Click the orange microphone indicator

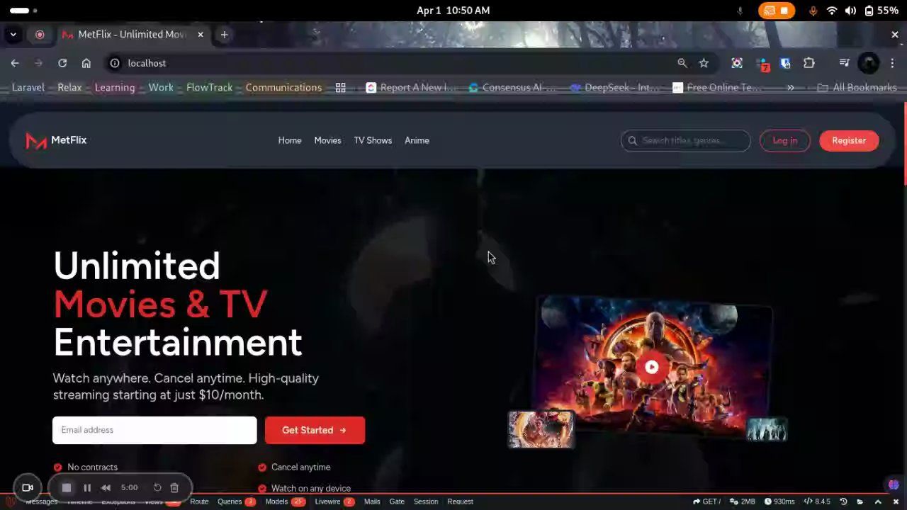[813, 11]
